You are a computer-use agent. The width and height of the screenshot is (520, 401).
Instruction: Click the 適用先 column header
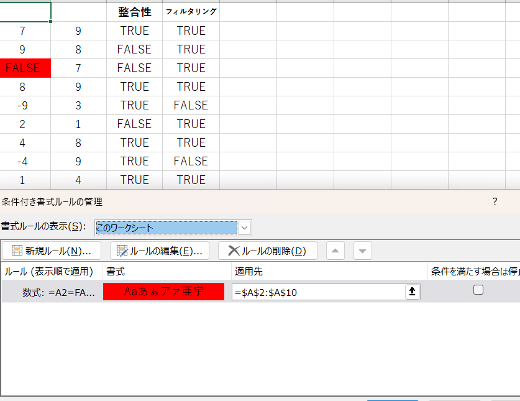(x=329, y=271)
